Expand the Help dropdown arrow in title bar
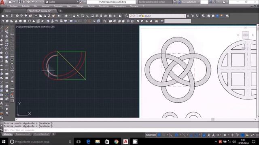Viewport: 259px width, 145px height. tap(227, 2)
